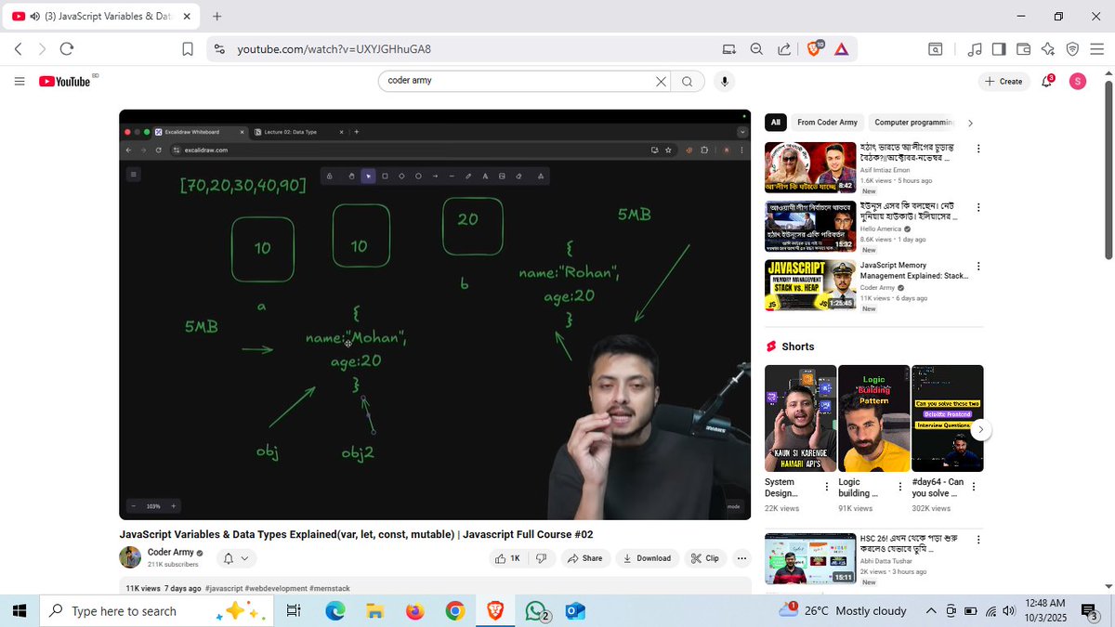Viewport: 1115px width, 627px height.
Task: Open options for the Logic building short
Action: click(x=899, y=487)
